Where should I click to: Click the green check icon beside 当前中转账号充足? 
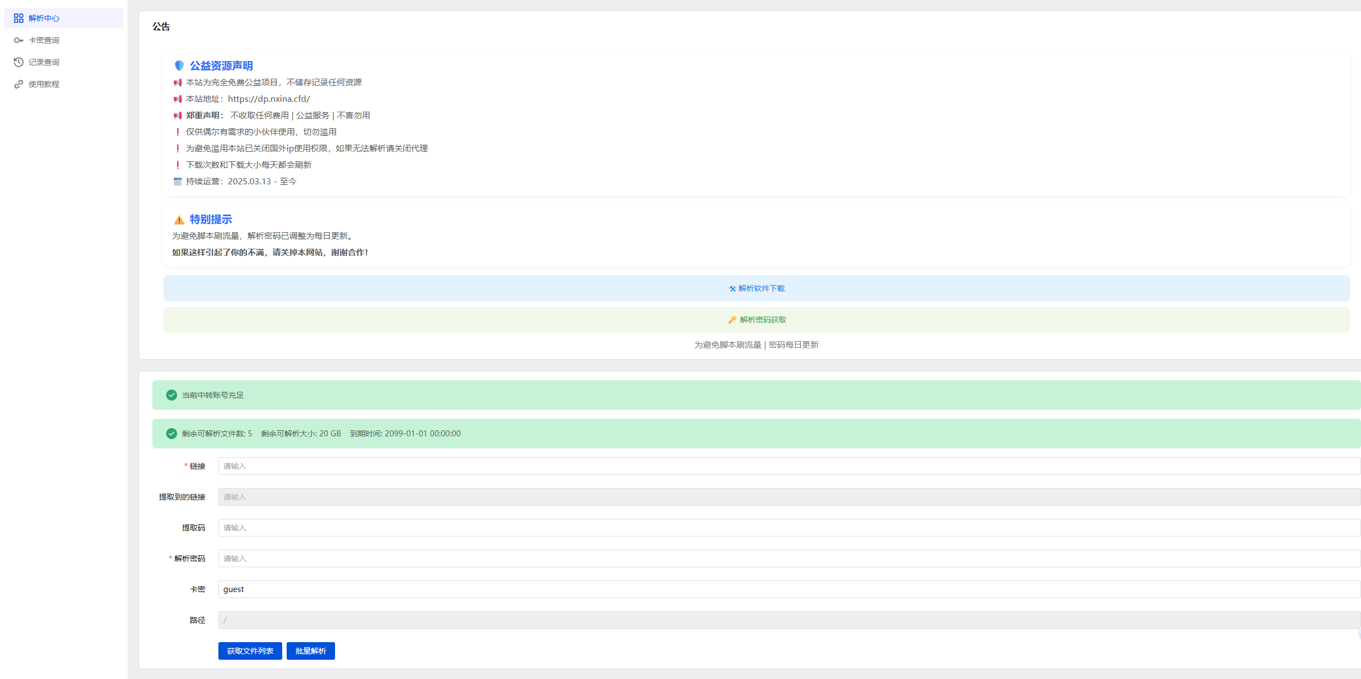pyautogui.click(x=172, y=395)
